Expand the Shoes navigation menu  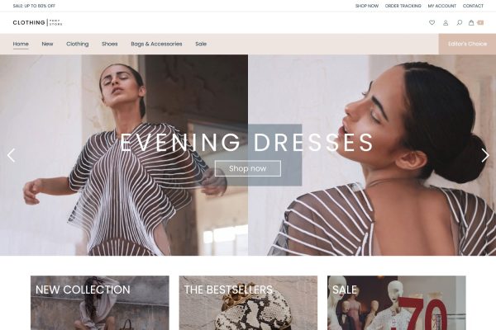coord(109,44)
